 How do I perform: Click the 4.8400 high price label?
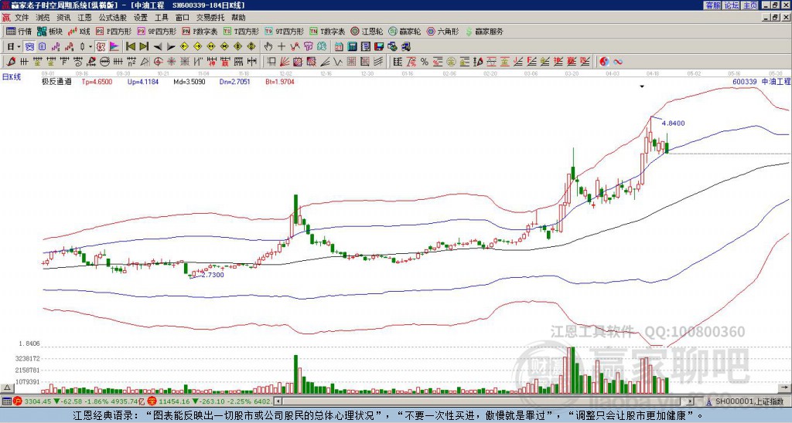673,123
